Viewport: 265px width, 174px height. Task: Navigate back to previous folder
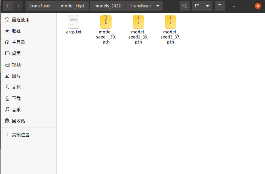7,6
